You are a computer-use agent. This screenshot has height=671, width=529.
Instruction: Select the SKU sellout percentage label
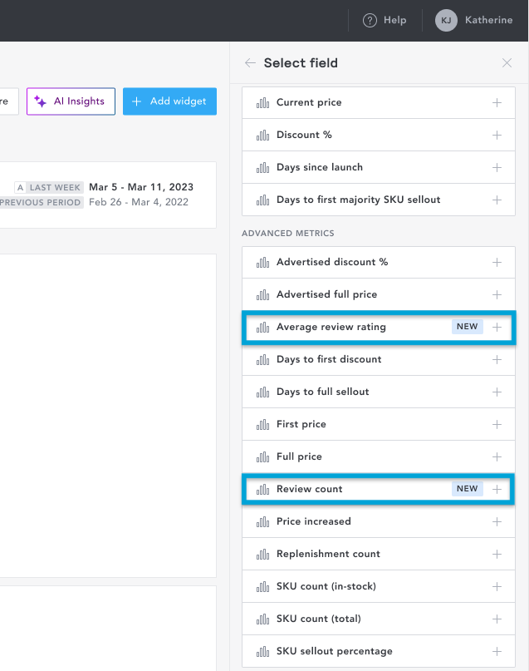pos(334,651)
